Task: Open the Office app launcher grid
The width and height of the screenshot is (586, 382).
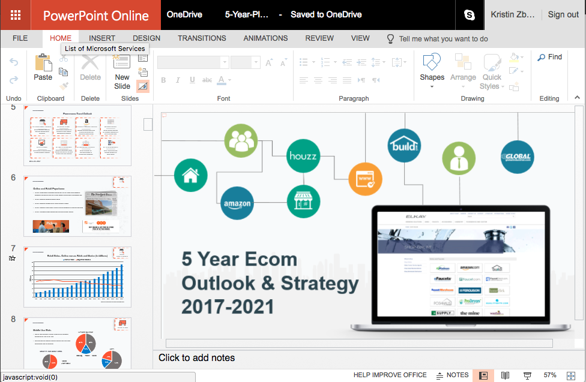Action: [16, 15]
